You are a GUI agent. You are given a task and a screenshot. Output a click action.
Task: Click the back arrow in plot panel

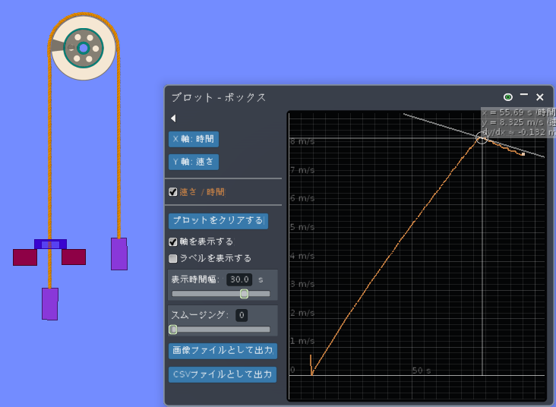173,118
